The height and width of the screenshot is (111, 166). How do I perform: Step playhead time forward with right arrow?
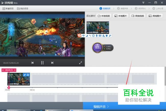15,70
